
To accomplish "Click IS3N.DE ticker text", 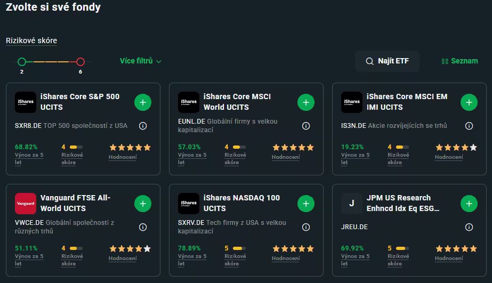I will (353, 125).
